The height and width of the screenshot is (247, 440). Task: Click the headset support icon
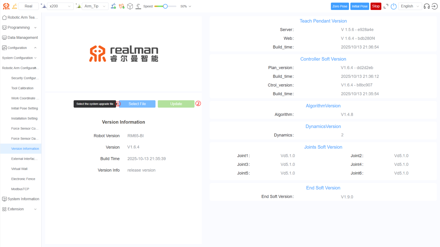427,6
